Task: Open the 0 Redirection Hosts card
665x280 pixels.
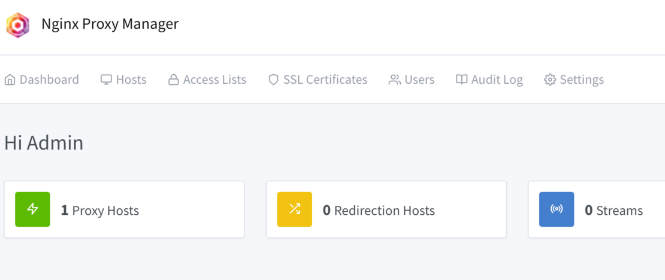Action: click(x=385, y=211)
